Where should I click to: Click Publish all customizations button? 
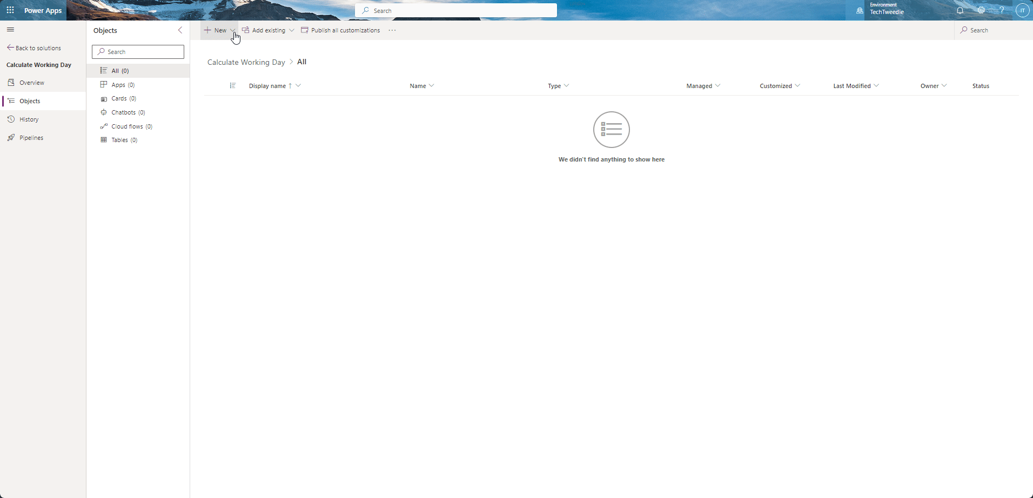[x=340, y=30]
